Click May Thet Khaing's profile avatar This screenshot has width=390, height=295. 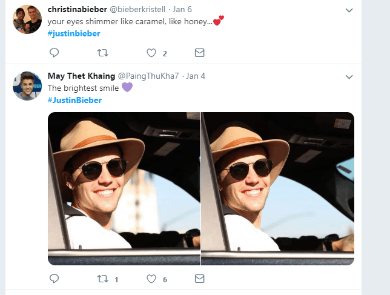pos(27,86)
